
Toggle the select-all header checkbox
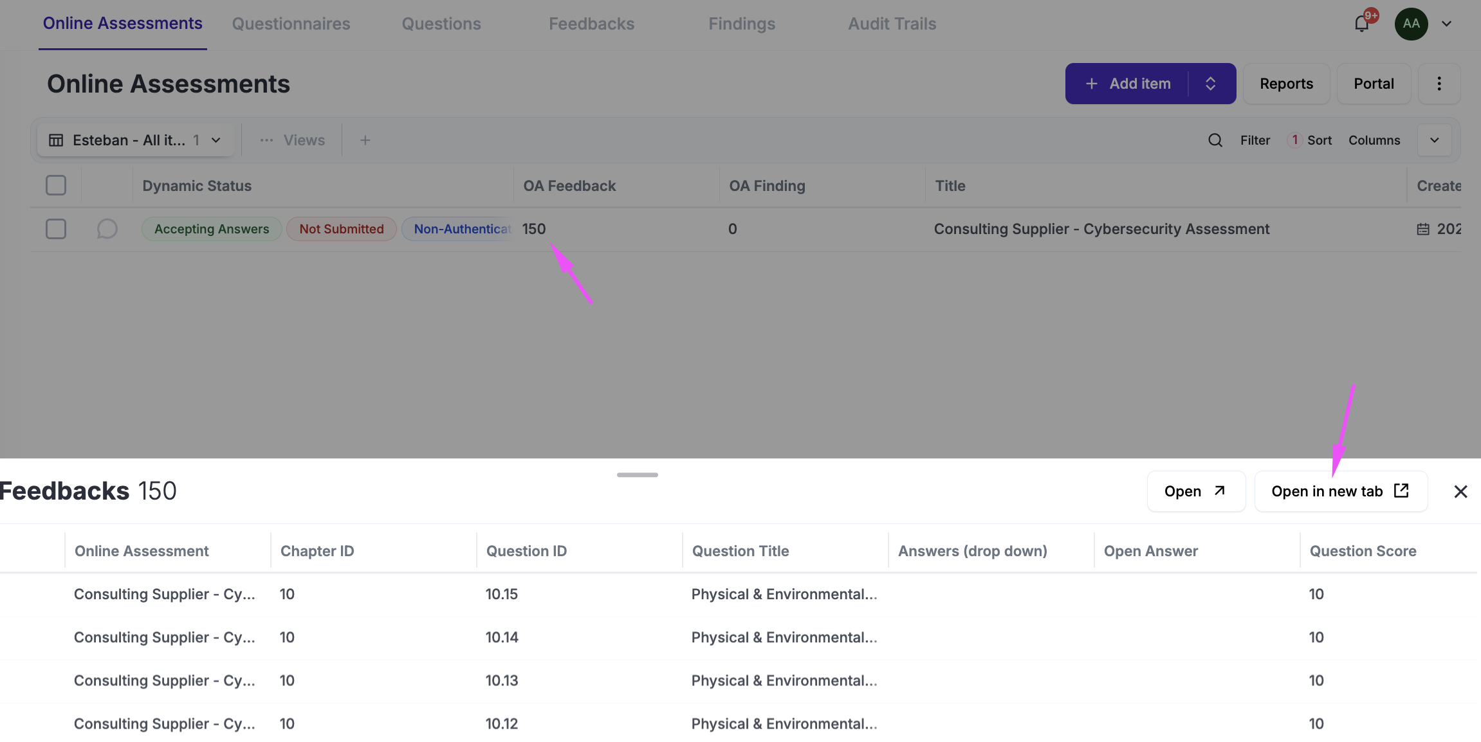click(x=56, y=186)
